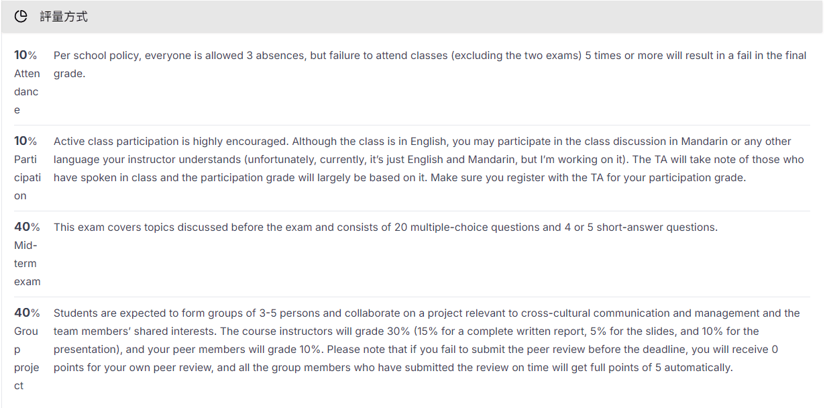Click the gray 評量方式 header bar

pyautogui.click(x=412, y=17)
